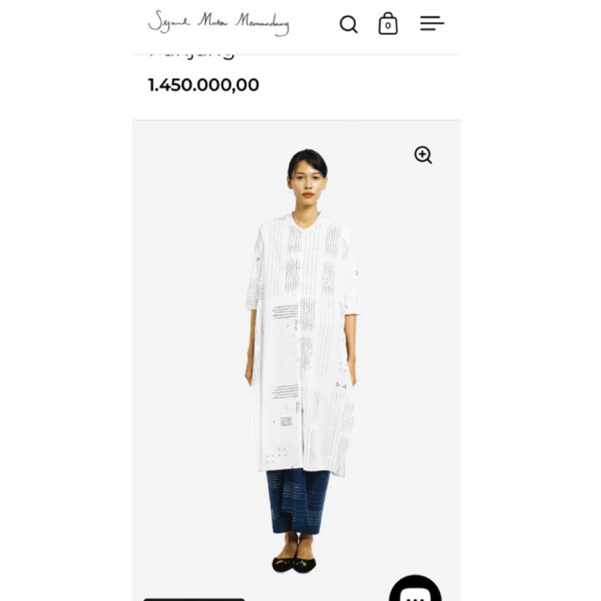Click the plus sign inside zoom icon

pyautogui.click(x=422, y=153)
